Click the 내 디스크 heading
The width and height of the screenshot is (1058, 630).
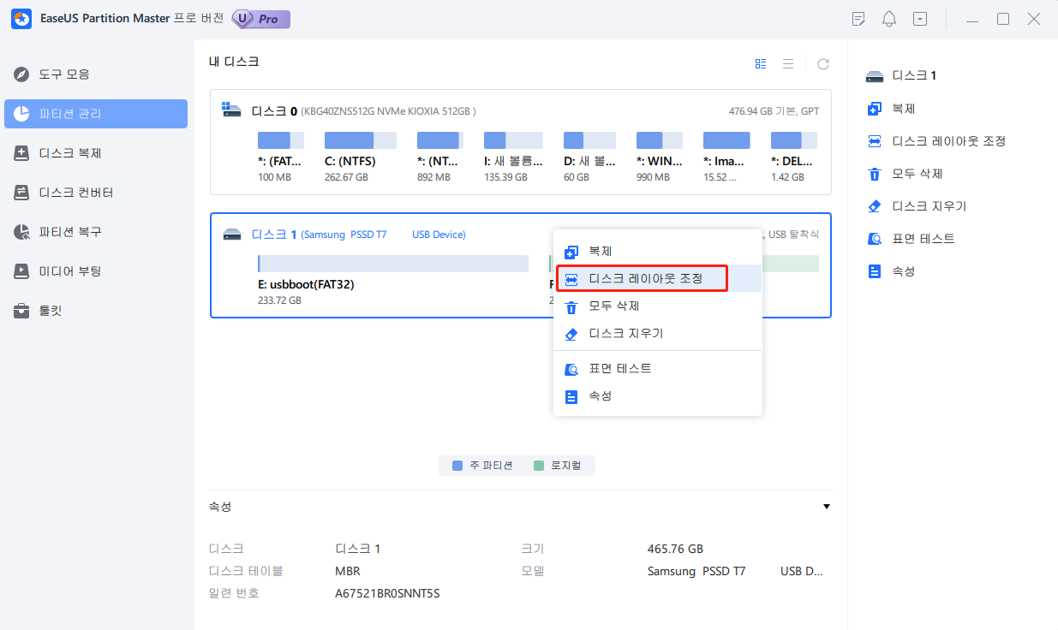pos(234,62)
